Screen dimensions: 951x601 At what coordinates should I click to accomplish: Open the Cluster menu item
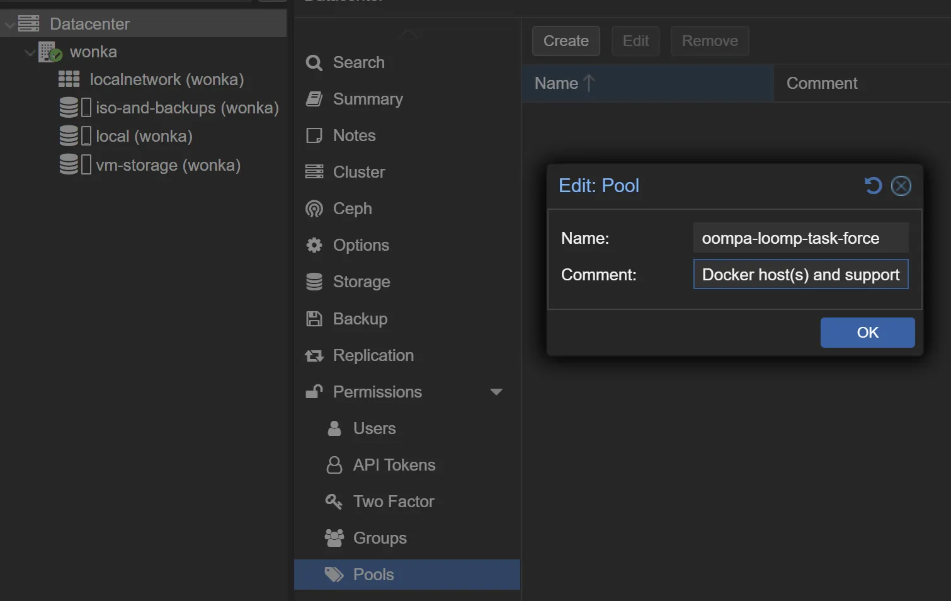tap(407, 173)
